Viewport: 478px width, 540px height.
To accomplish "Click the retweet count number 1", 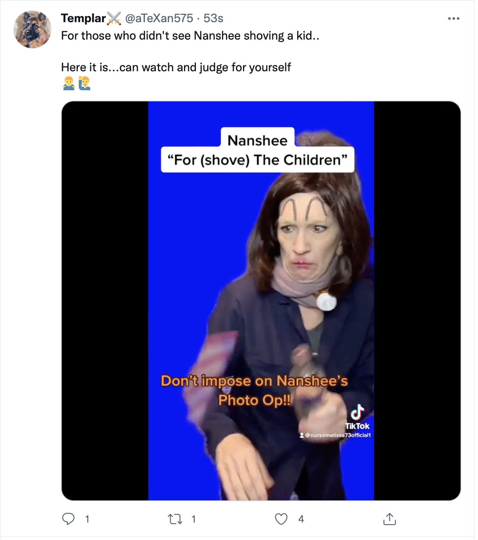I will (193, 519).
